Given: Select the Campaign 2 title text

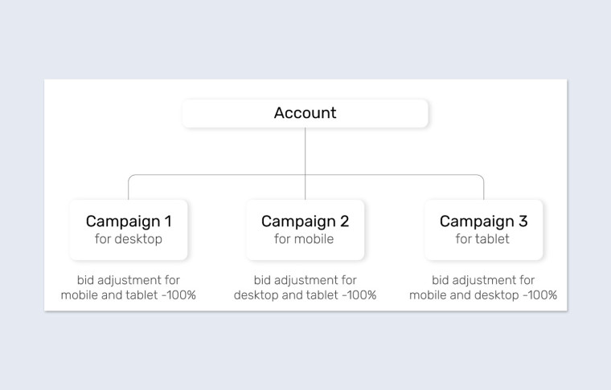Looking at the screenshot, I should (305, 221).
